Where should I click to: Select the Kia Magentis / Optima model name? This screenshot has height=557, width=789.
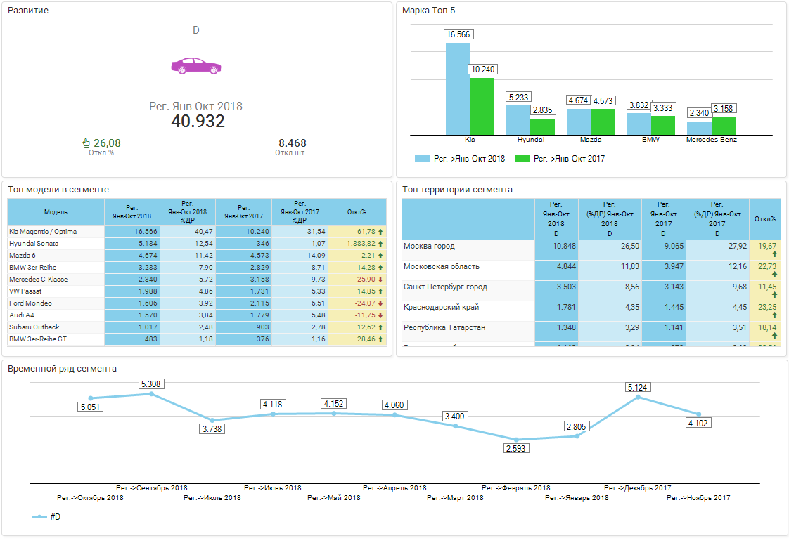point(43,232)
